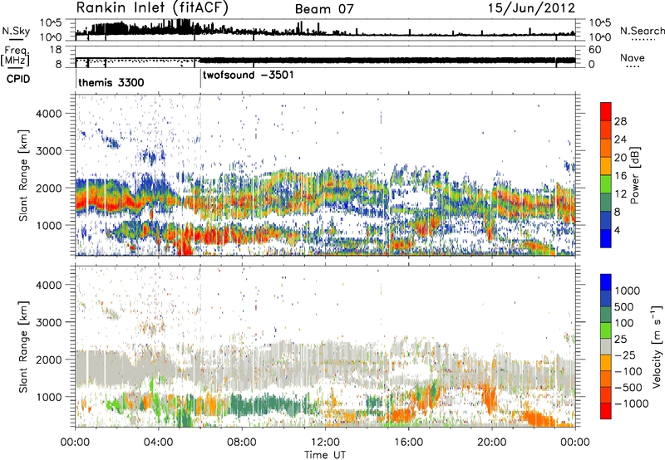
Task: Click the gray Velocity segment between 25 and -25
Action: (x=606, y=346)
